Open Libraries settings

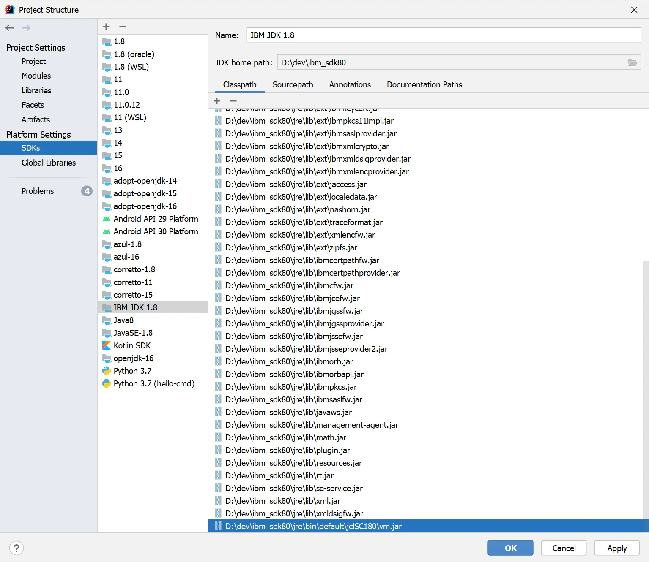point(36,90)
